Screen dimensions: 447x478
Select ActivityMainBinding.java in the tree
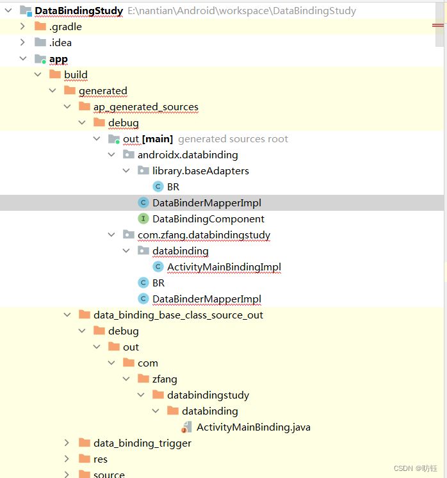[253, 427]
